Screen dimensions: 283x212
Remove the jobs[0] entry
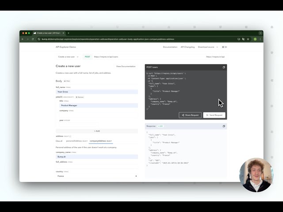click(80, 97)
